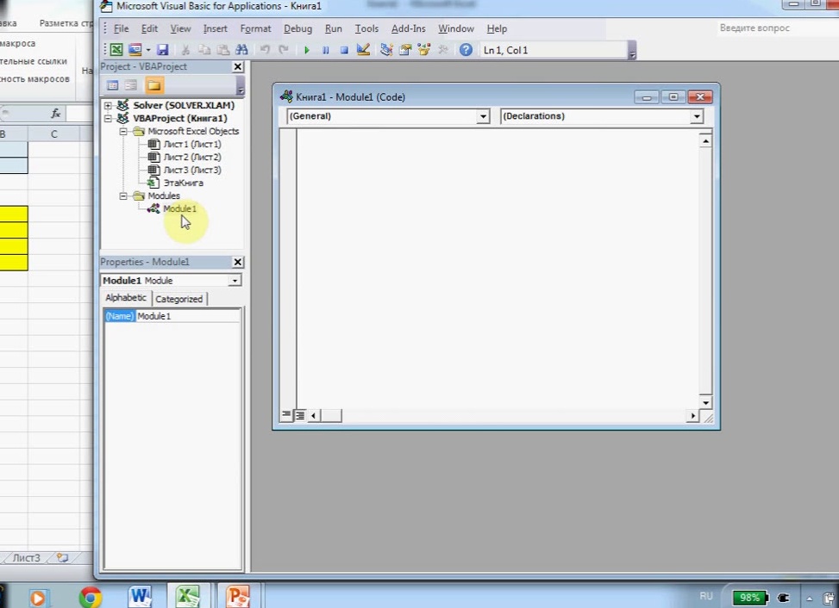
Task: Click the Undo arrow icon
Action: (x=265, y=50)
